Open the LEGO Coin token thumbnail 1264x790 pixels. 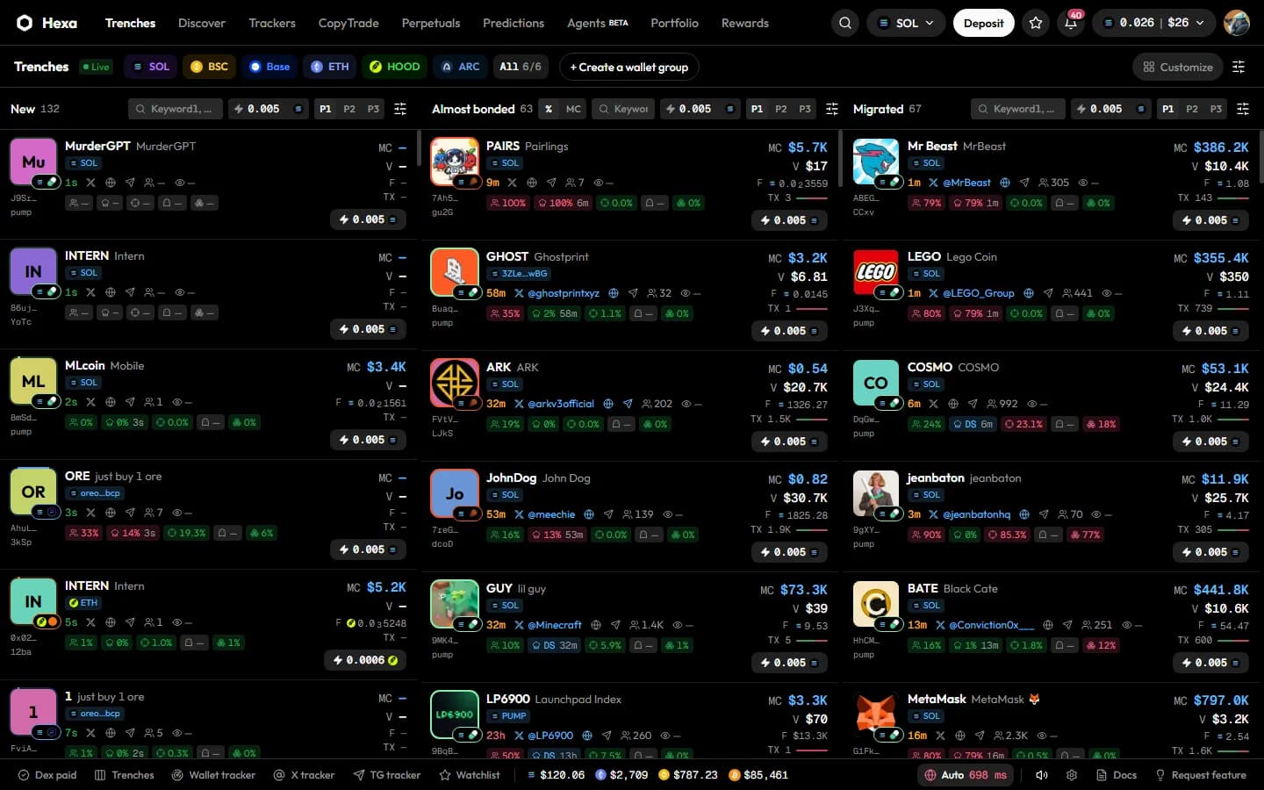point(875,272)
